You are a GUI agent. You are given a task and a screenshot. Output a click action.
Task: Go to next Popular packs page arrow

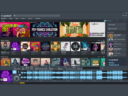coord(104,57)
